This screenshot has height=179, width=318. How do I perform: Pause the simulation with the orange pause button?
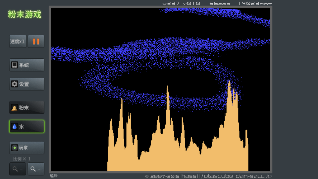[x=36, y=41]
